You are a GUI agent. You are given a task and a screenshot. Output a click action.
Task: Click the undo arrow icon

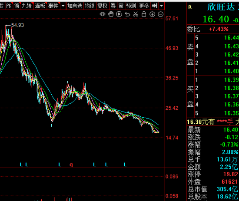tap(127, 14)
